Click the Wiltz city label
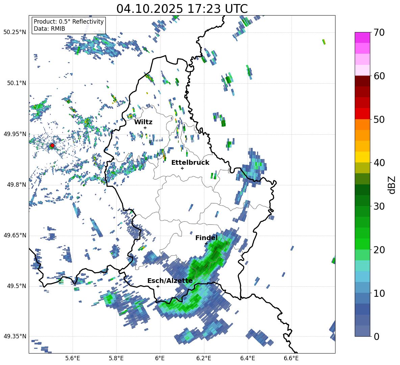This screenshot has height=365, width=400. click(143, 122)
